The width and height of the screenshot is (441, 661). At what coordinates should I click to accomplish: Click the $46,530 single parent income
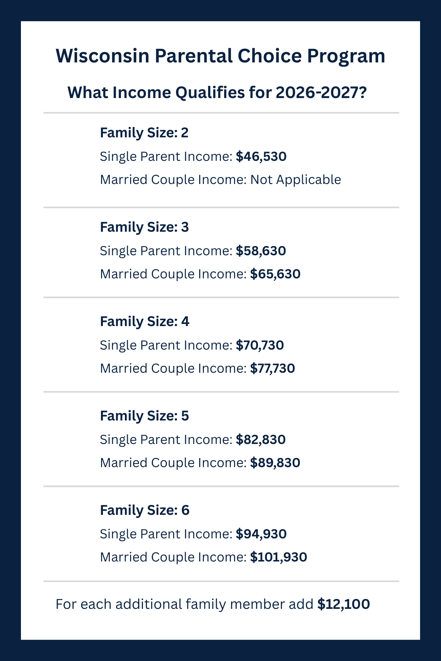pos(261,156)
